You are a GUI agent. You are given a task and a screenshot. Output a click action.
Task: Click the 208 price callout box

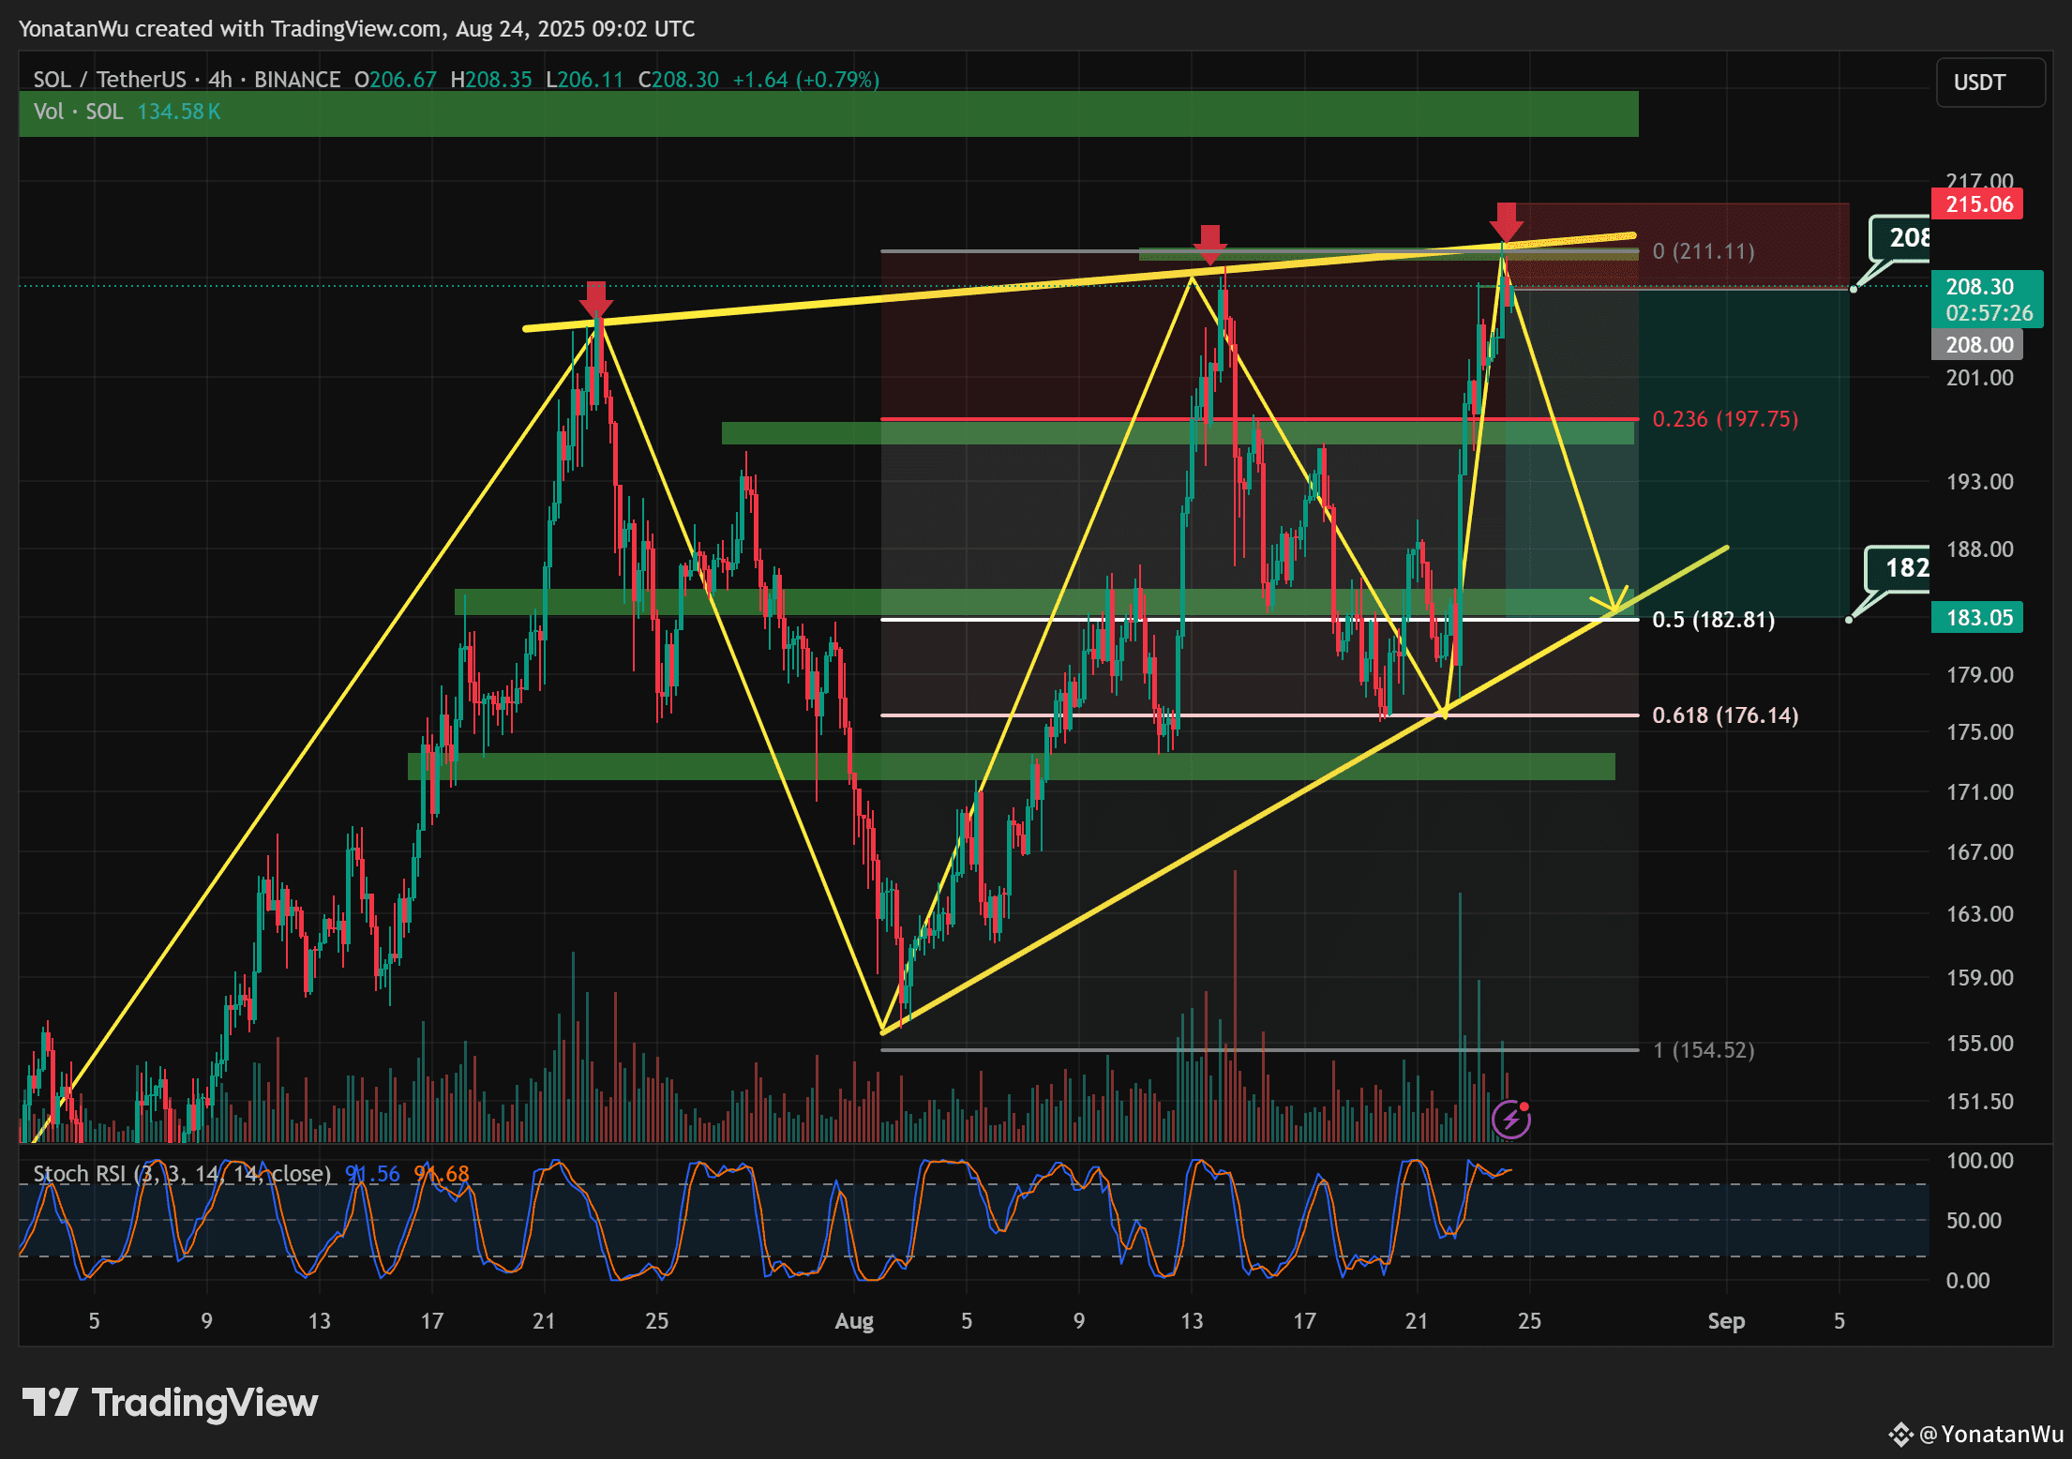point(1900,238)
